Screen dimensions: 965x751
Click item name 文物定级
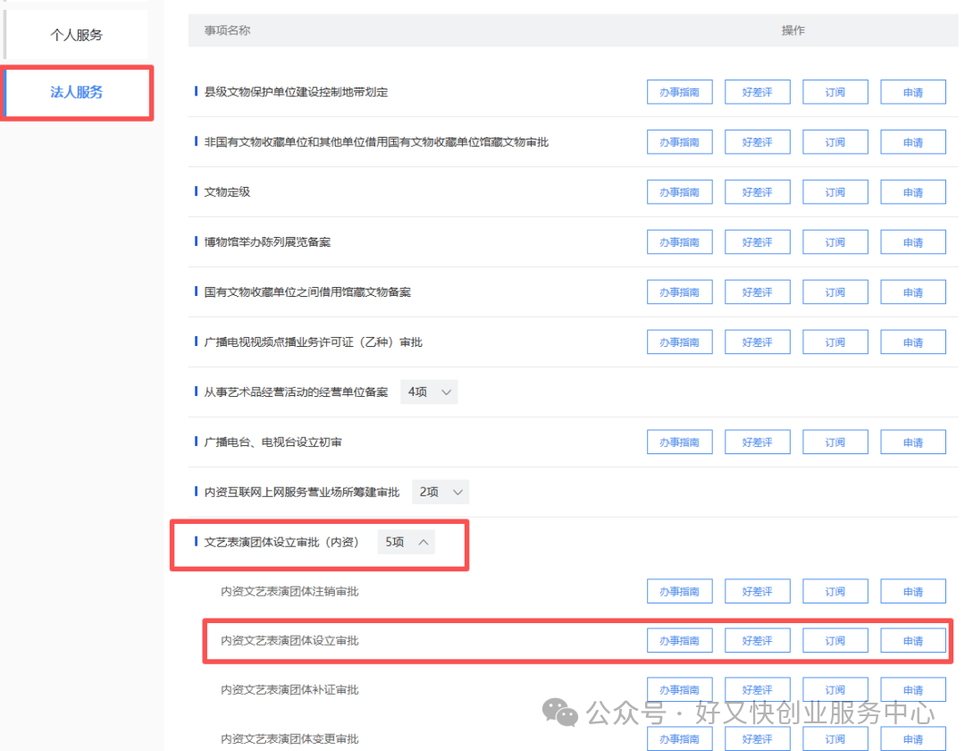point(227,192)
